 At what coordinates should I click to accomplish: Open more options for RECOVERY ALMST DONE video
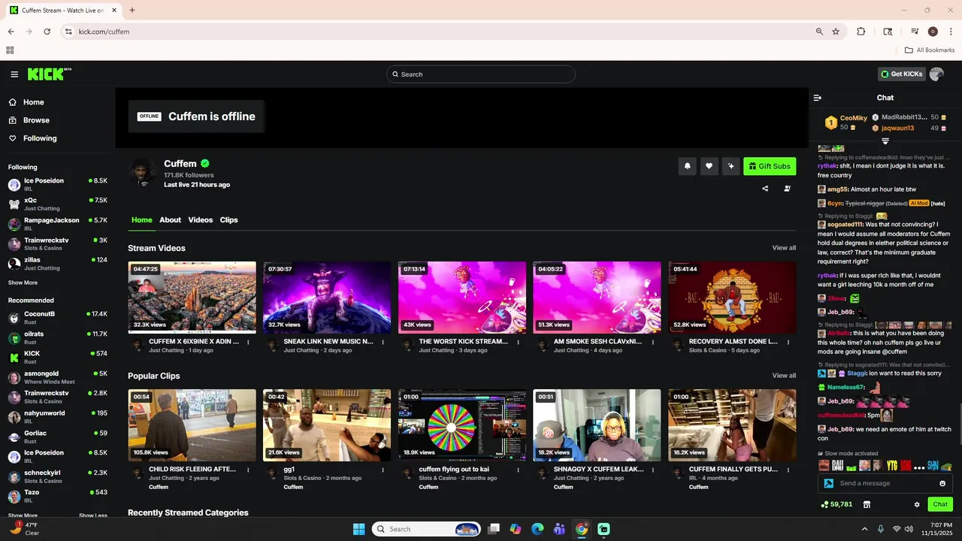pos(788,342)
